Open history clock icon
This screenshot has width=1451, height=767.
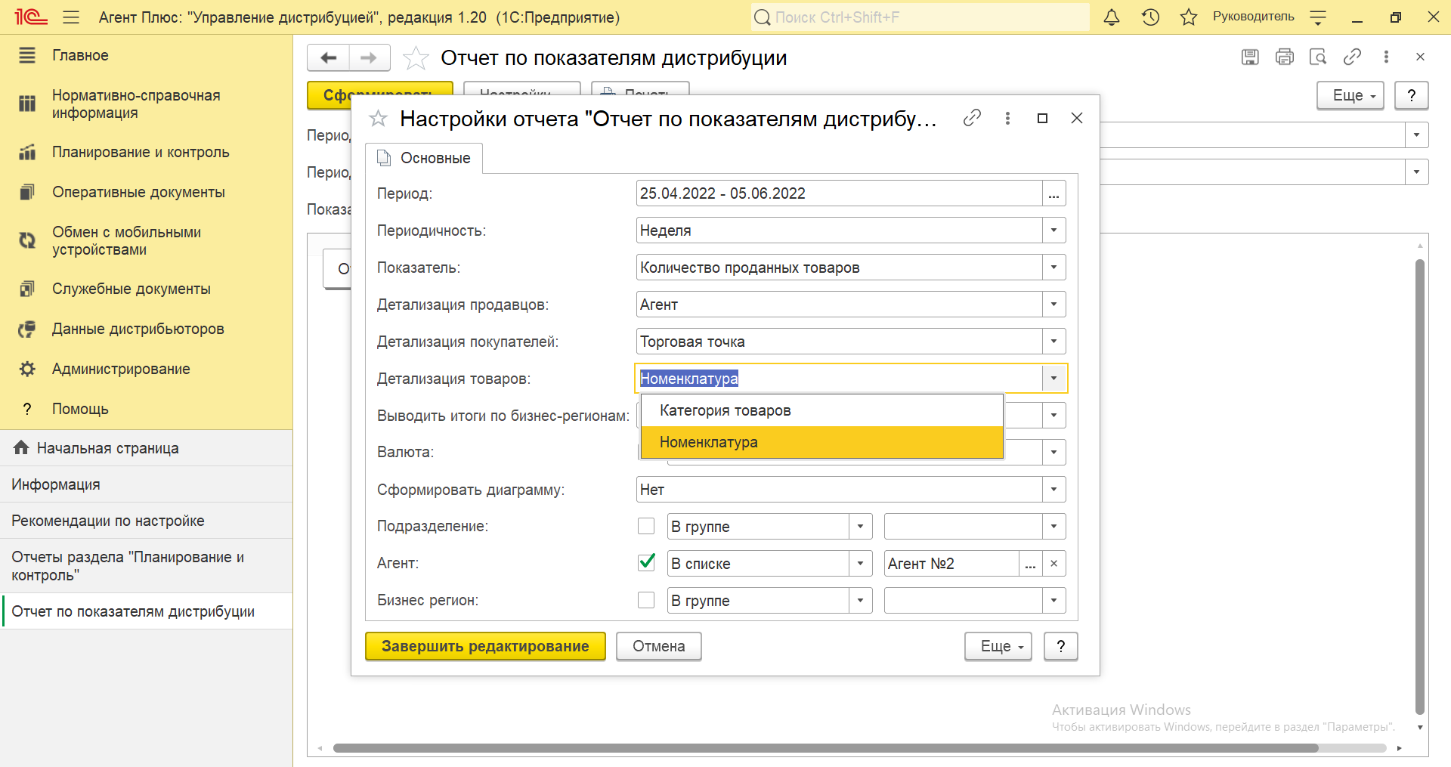point(1151,17)
